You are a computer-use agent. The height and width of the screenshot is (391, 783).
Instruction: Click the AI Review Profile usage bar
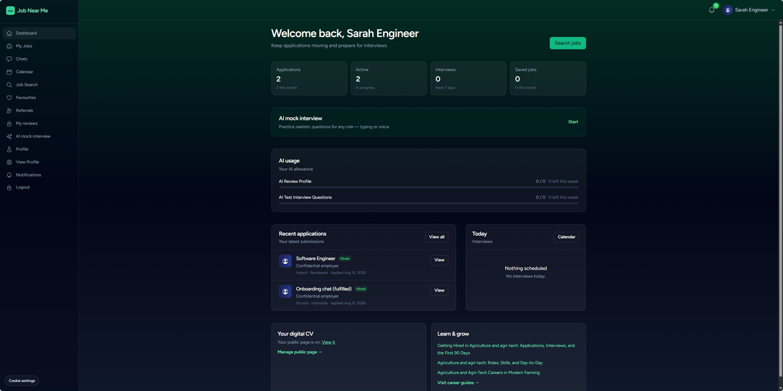428,188
